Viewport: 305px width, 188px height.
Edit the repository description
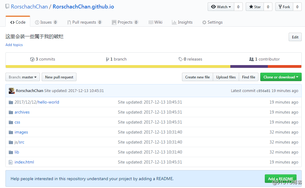295,37
